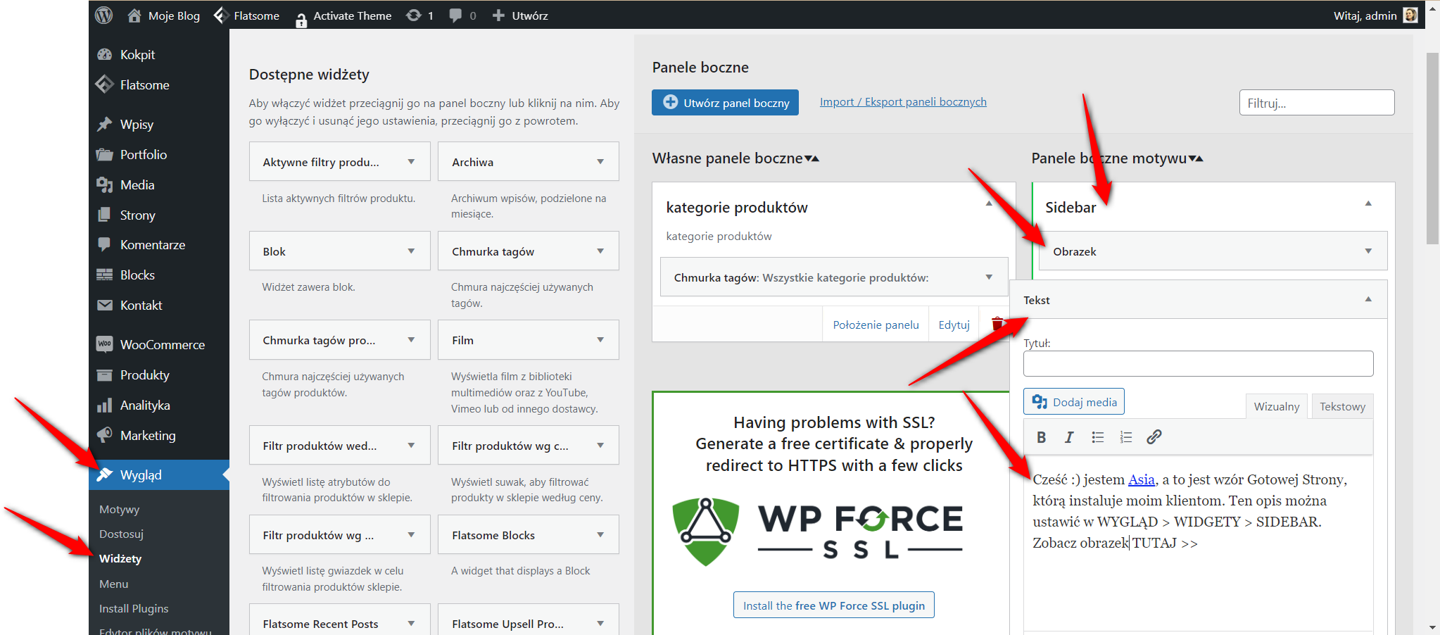
Task: Insert a numbered list in editor
Action: click(1125, 437)
